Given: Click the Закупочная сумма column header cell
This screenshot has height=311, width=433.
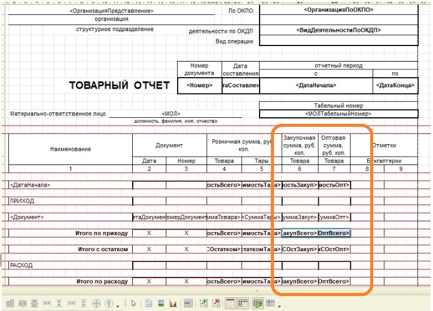Looking at the screenshot, I should coord(299,145).
